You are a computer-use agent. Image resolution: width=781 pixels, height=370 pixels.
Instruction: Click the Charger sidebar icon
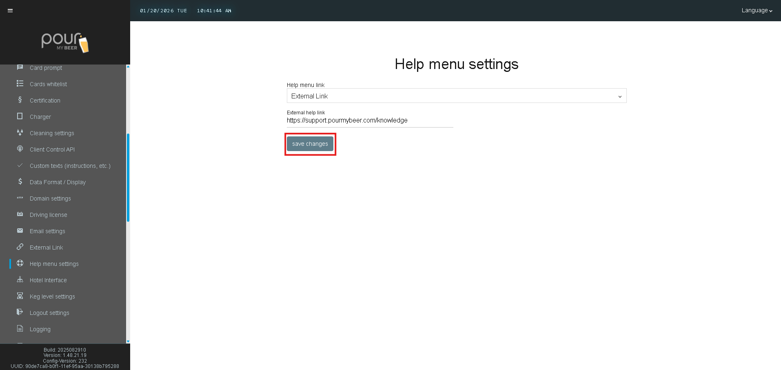(x=20, y=116)
